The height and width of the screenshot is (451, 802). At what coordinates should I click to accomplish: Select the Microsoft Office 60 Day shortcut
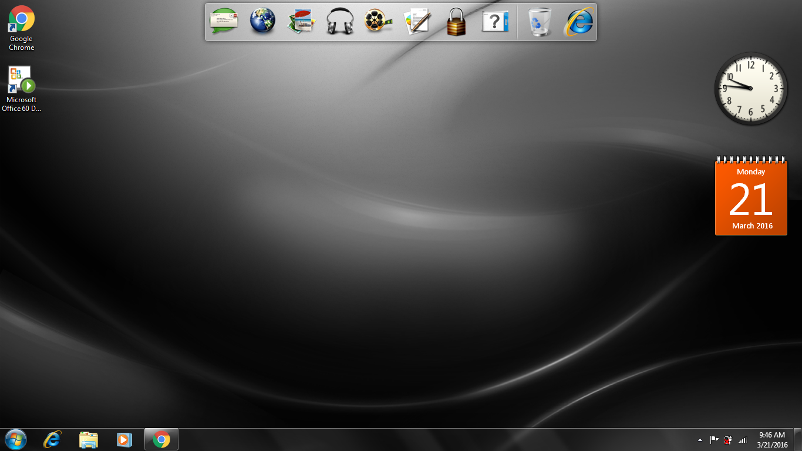pyautogui.click(x=22, y=89)
